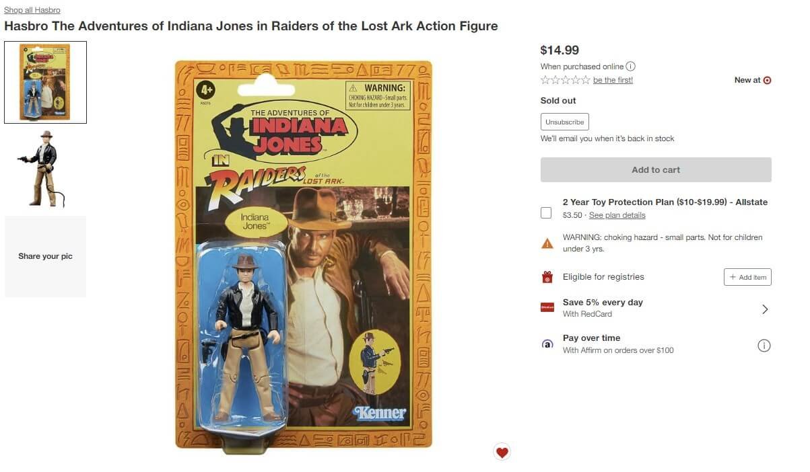
Task: Click the Target bullseye logo icon
Action: pos(767,80)
